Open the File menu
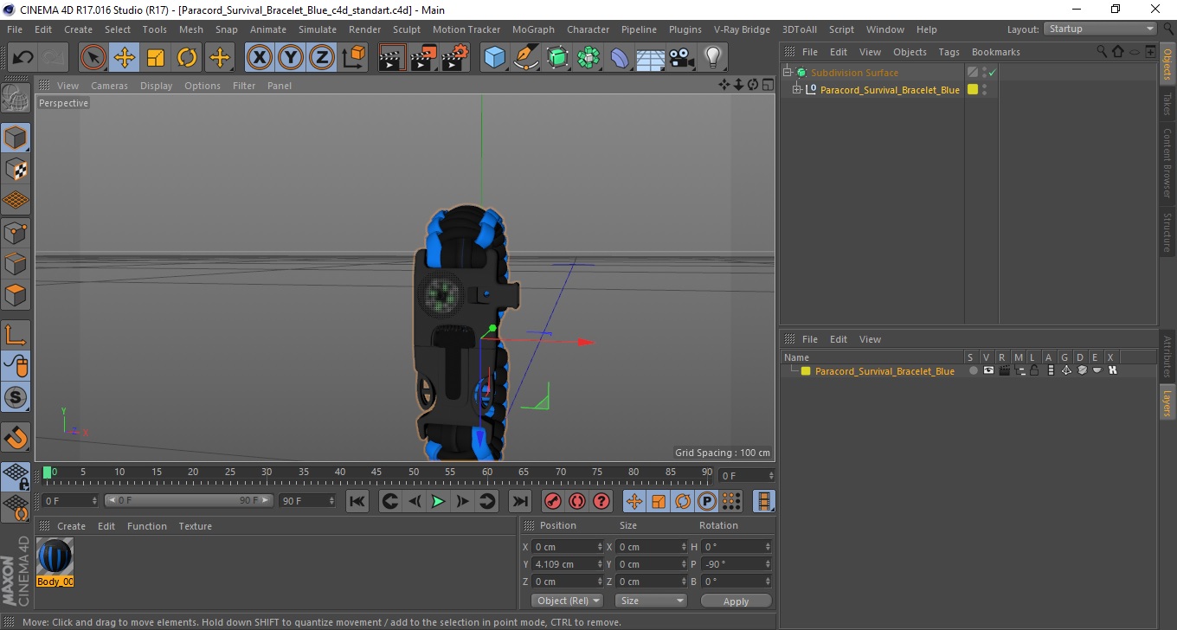 [x=14, y=29]
